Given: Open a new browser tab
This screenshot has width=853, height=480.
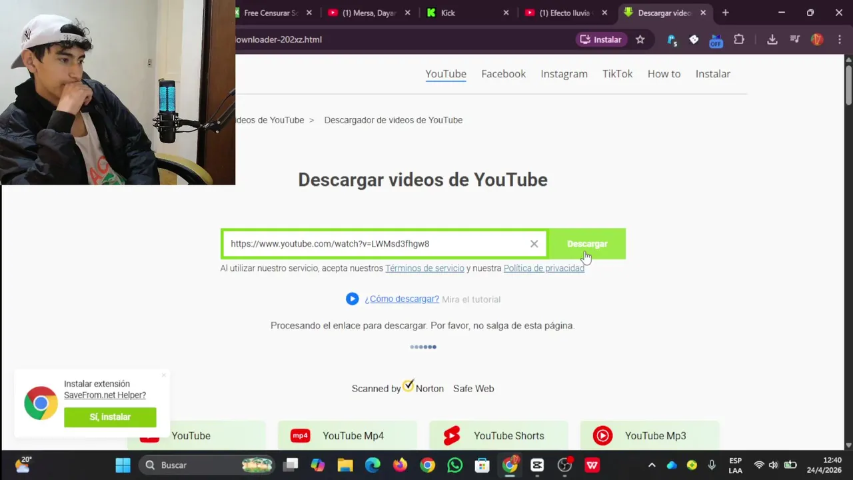Looking at the screenshot, I should click(x=726, y=13).
